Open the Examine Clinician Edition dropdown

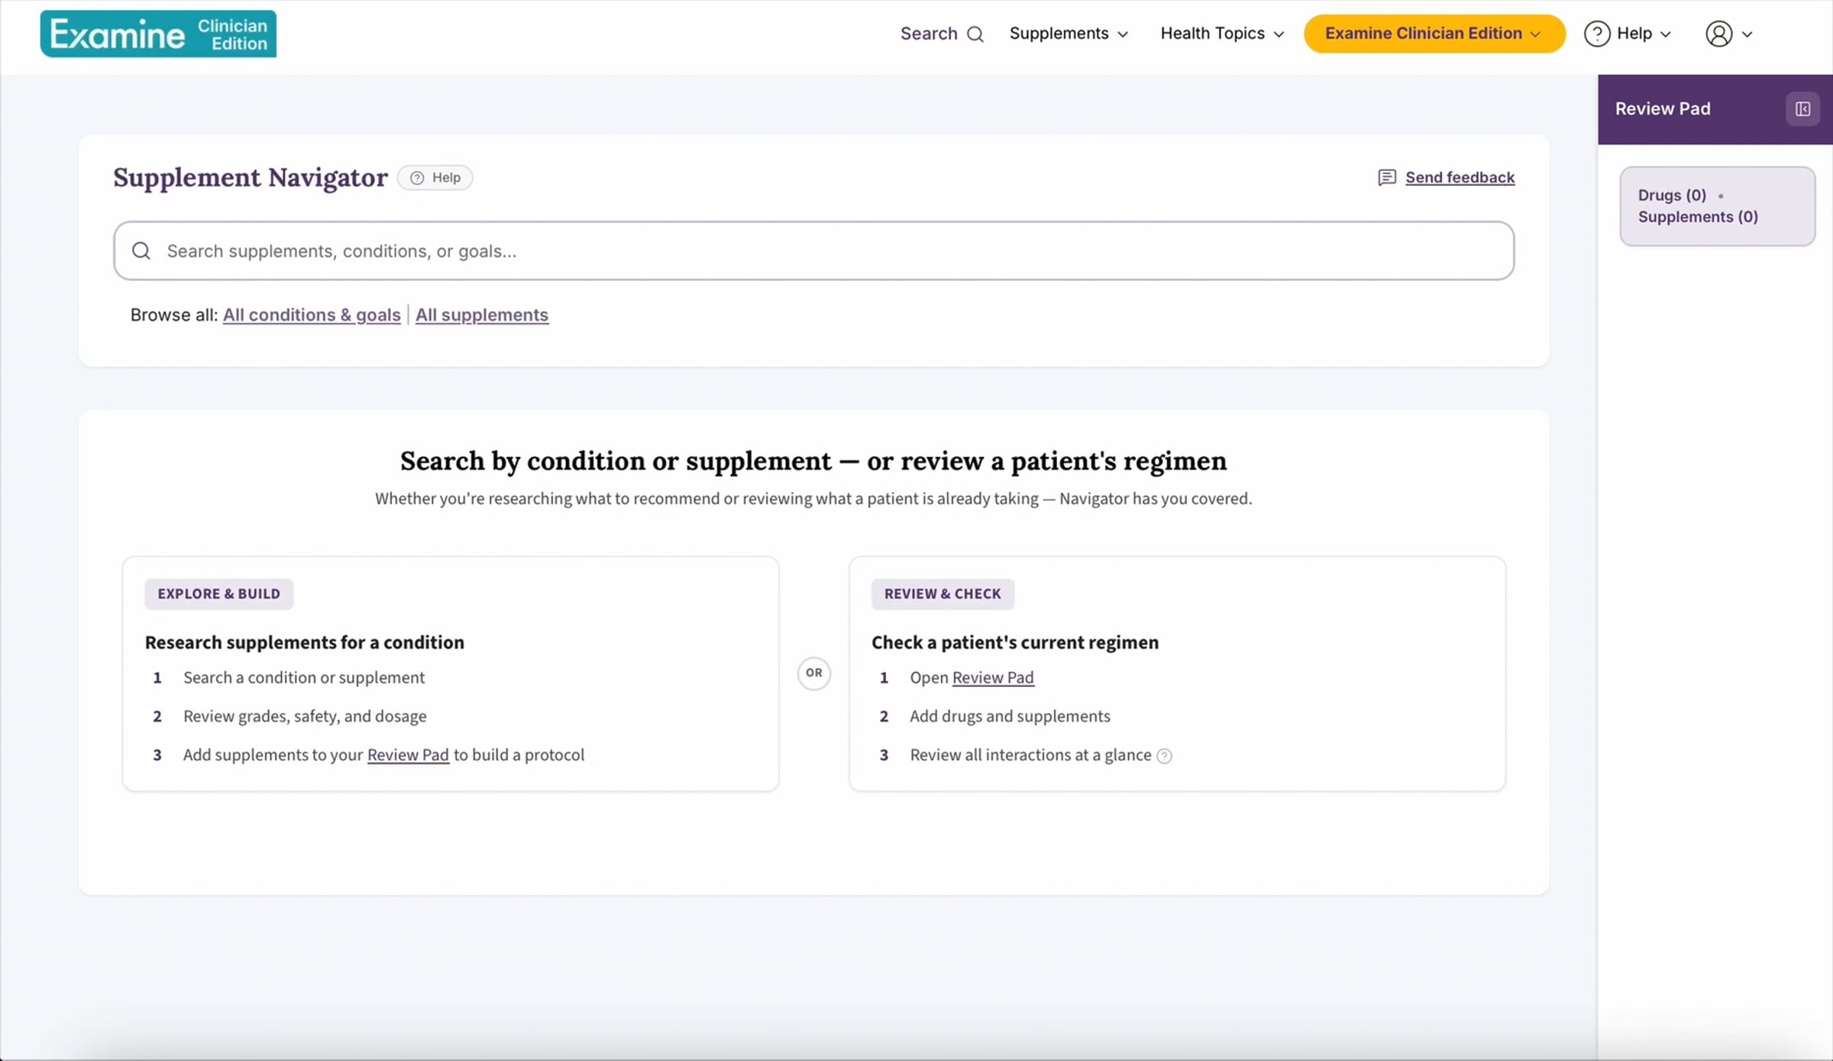tap(1434, 34)
